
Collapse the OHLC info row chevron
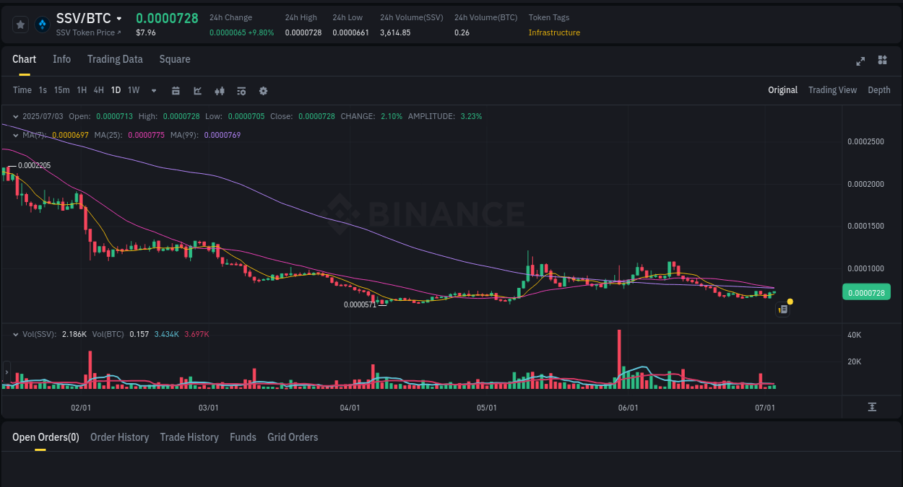coord(15,115)
